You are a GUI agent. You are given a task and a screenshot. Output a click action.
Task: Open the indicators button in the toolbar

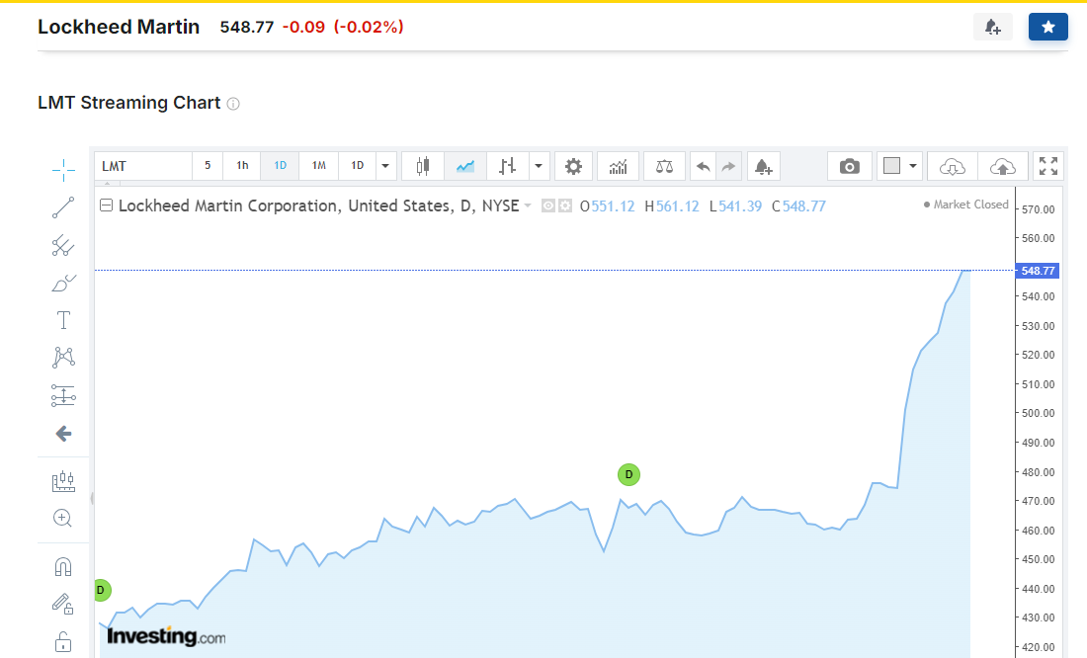618,166
